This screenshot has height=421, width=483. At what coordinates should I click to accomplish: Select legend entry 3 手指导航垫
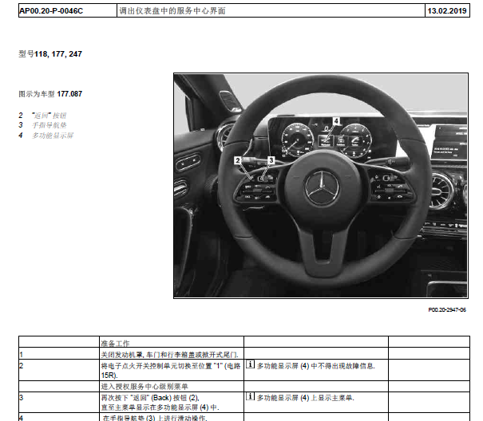click(42, 125)
